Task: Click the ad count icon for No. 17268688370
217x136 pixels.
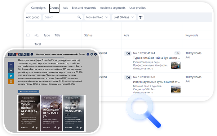Action: tap(128, 77)
